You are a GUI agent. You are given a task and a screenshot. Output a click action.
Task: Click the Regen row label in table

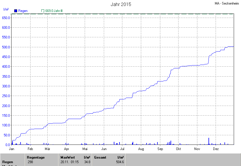pyautogui.click(x=8, y=162)
